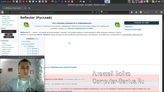
Task: Jump to contents item 2.1.2 Пример 2
Action: 33,51
